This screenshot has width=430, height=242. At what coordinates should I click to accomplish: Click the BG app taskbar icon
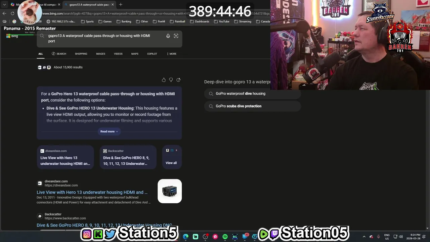pyautogui.click(x=235, y=237)
